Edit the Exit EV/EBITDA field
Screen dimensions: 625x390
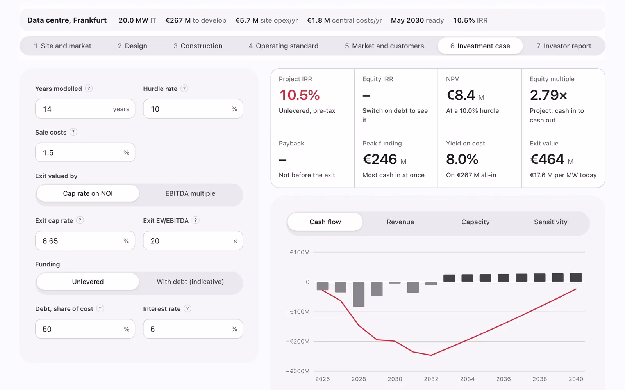pyautogui.click(x=193, y=241)
